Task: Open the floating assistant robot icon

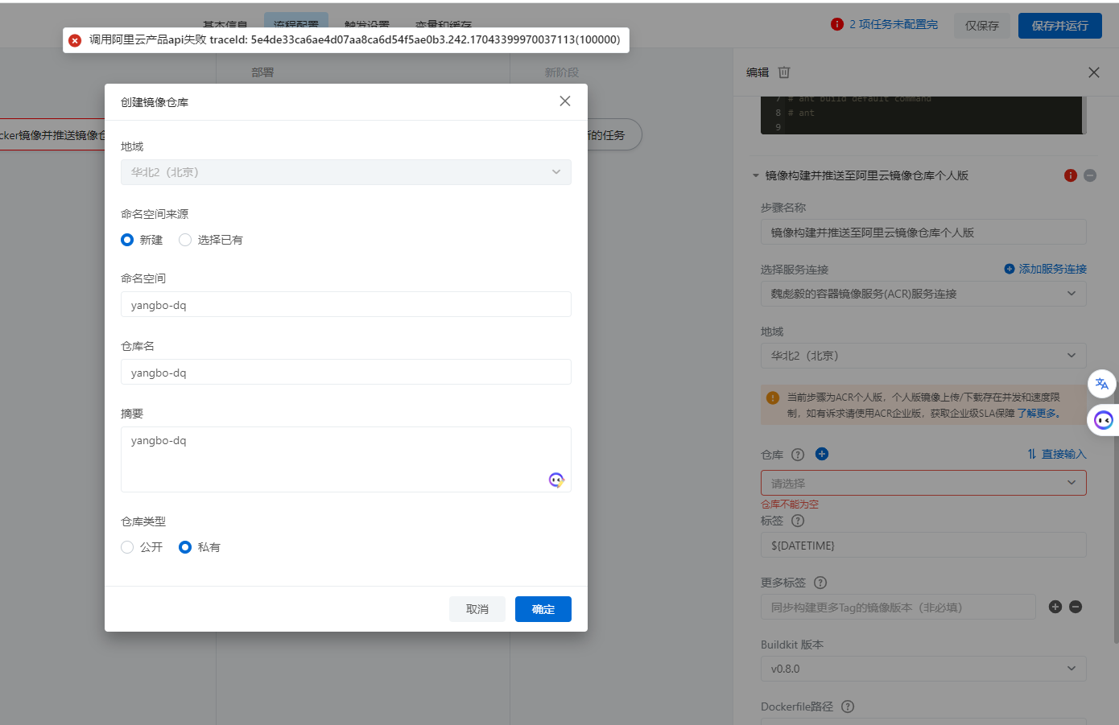Action: point(1103,420)
